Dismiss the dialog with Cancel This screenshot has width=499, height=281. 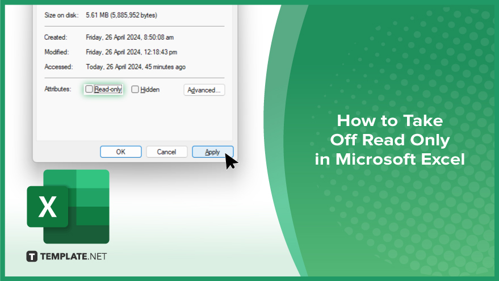166,152
